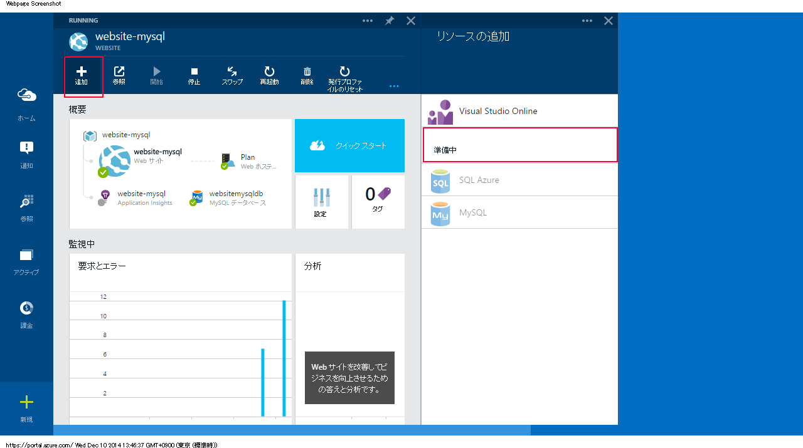Open the クイック スタート tile

(x=349, y=146)
